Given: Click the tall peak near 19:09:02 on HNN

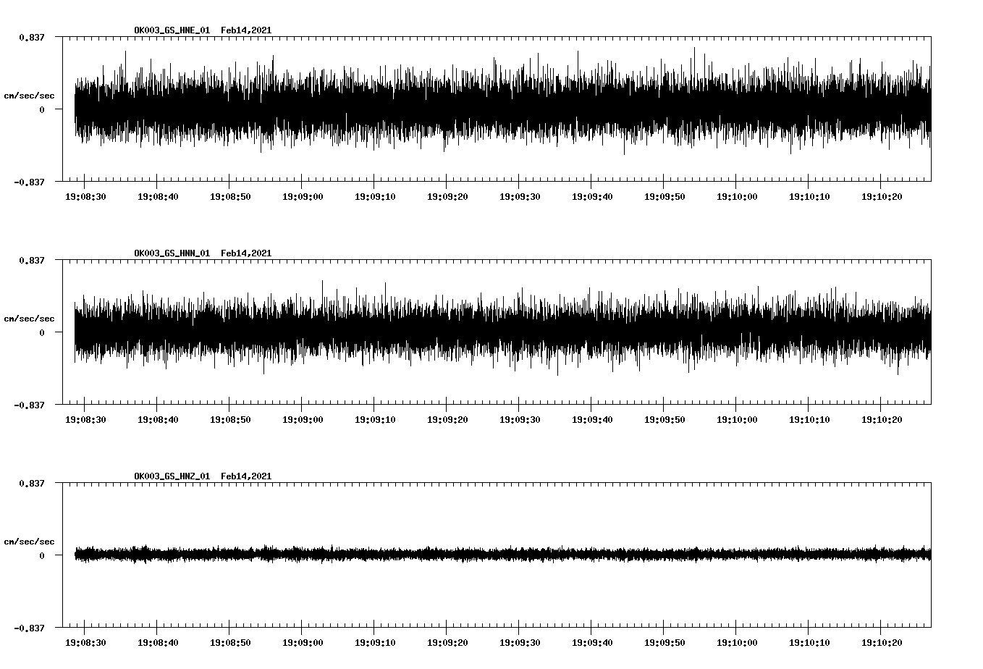Looking at the screenshot, I should (x=321, y=286).
